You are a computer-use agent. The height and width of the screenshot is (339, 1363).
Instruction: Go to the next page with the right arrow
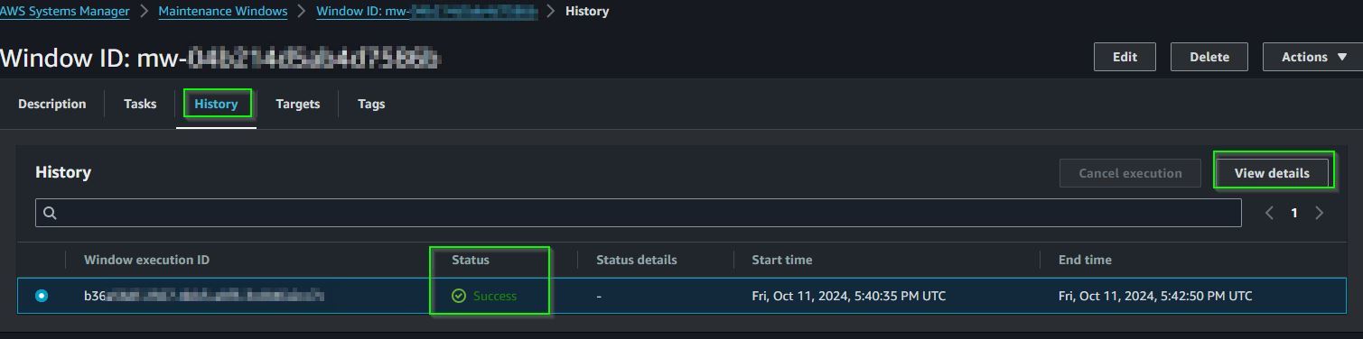[1320, 213]
